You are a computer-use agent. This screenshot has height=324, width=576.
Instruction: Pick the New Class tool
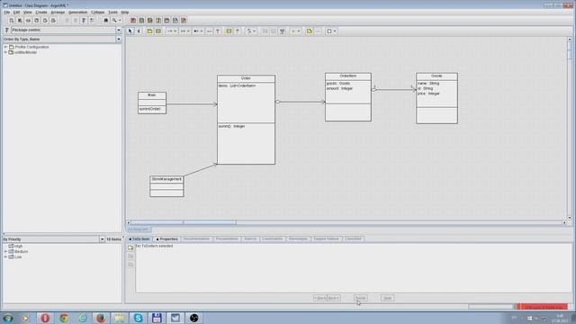(x=158, y=31)
